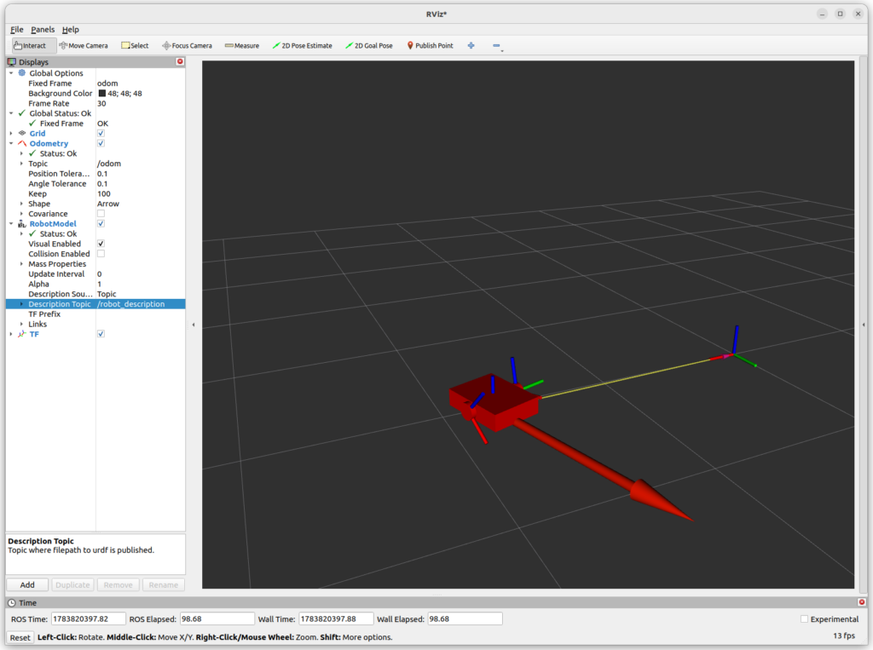Expand the Shape property row

click(x=21, y=204)
